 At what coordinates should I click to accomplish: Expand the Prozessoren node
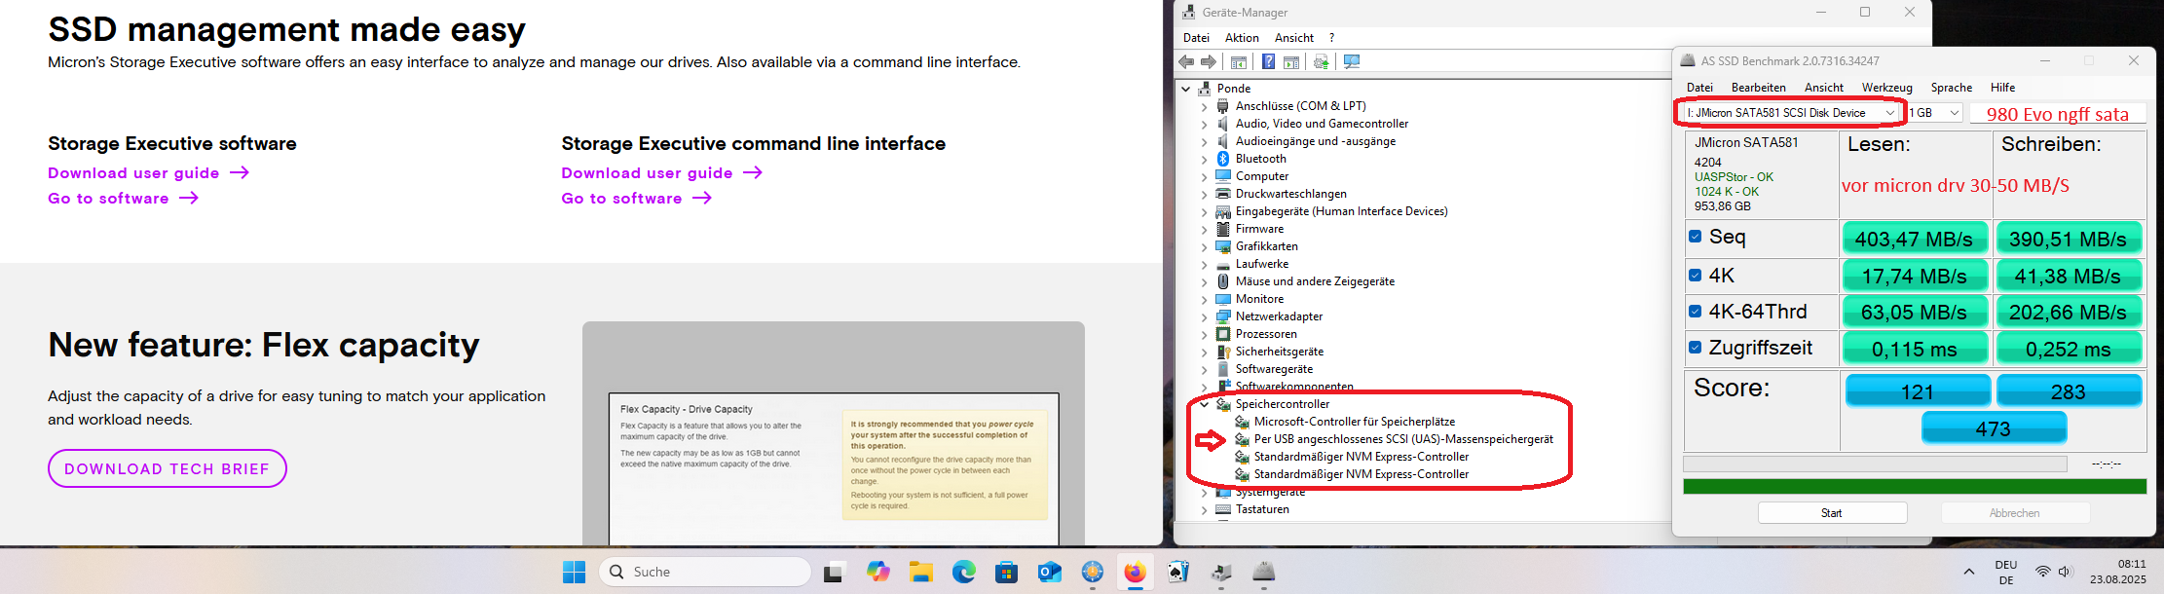point(1204,334)
